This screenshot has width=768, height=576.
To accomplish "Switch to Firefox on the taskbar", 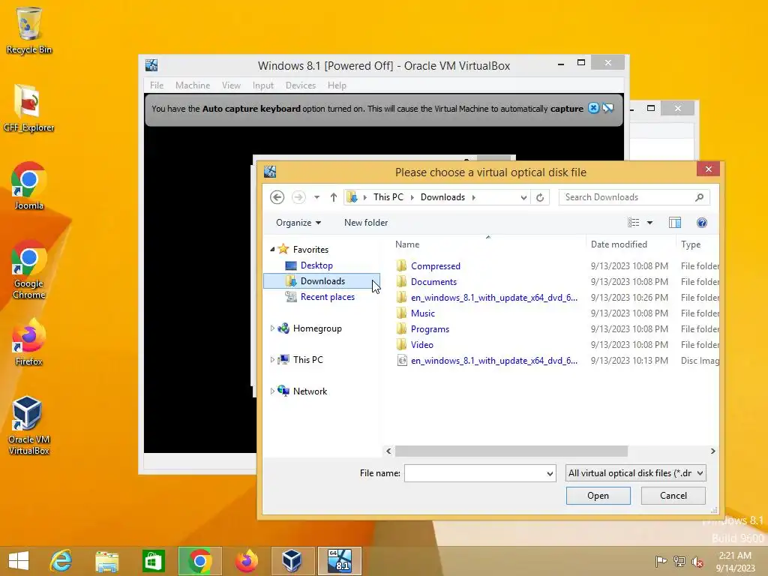I will click(246, 561).
